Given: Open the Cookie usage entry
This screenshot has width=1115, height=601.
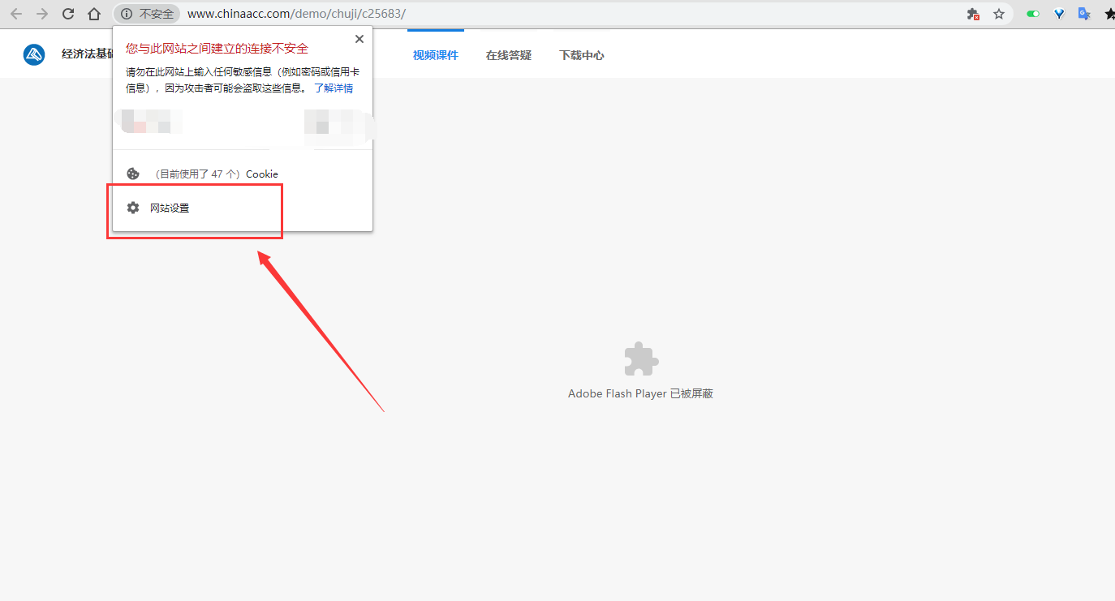Looking at the screenshot, I should coord(215,174).
